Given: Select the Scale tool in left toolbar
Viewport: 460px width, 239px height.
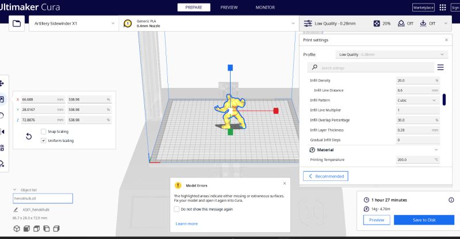Looking at the screenshot, I should click(2, 99).
